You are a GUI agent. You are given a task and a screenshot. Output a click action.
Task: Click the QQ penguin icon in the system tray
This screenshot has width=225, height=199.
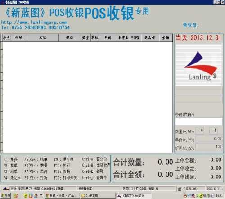click(x=185, y=195)
